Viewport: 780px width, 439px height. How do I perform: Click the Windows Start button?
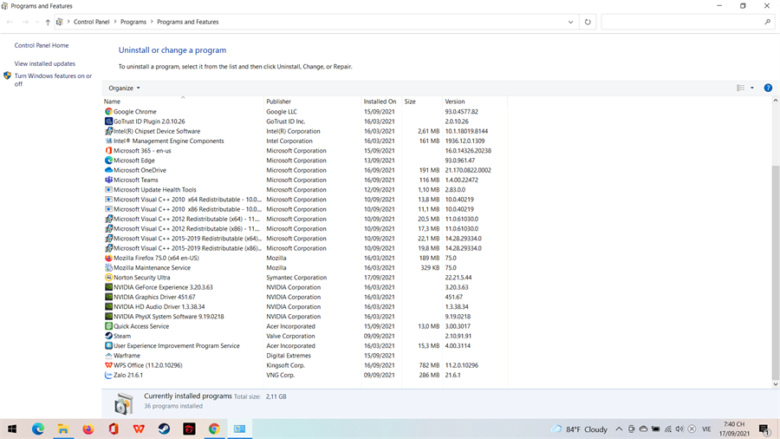click(12, 429)
